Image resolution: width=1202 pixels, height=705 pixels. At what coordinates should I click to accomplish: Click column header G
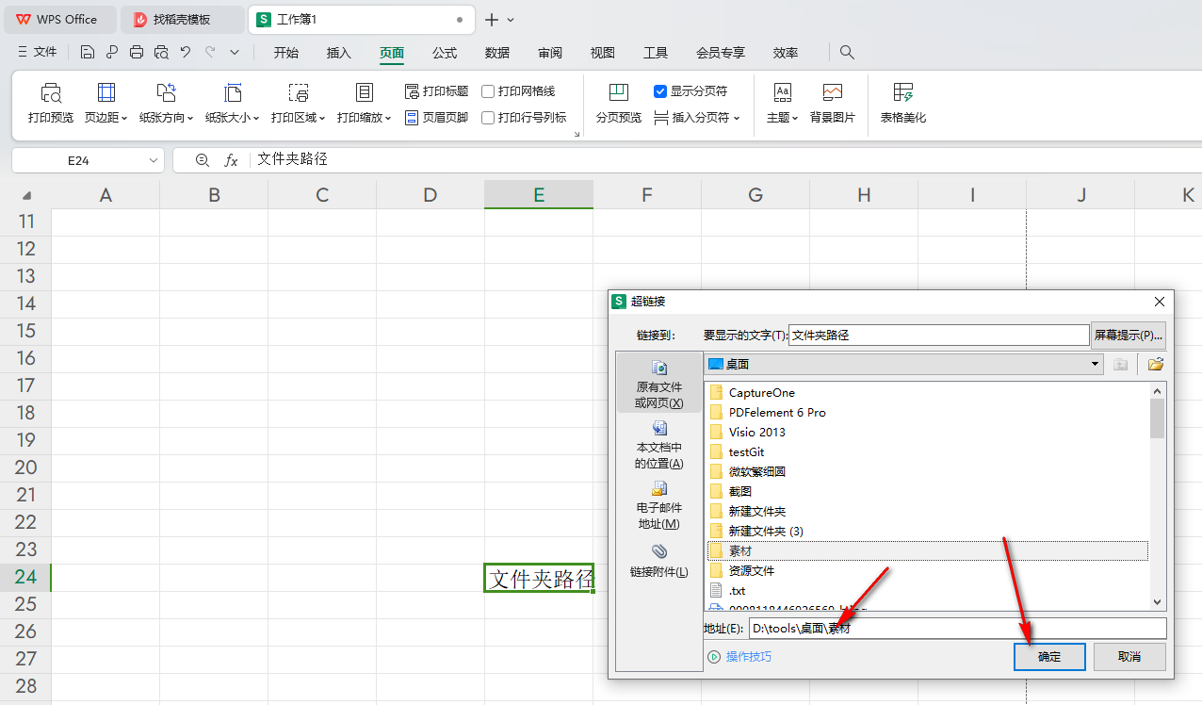[755, 195]
